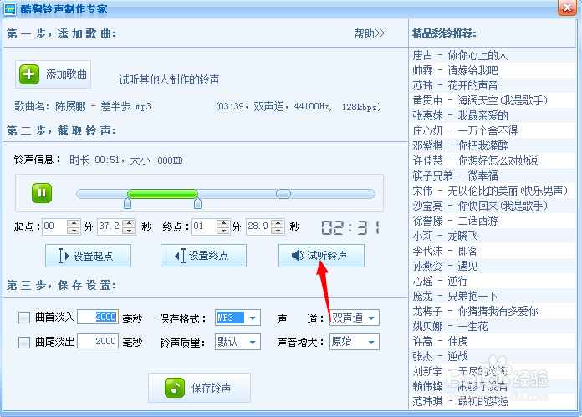Select 姚贝娜 - 一生花 ringtone

pos(492,326)
